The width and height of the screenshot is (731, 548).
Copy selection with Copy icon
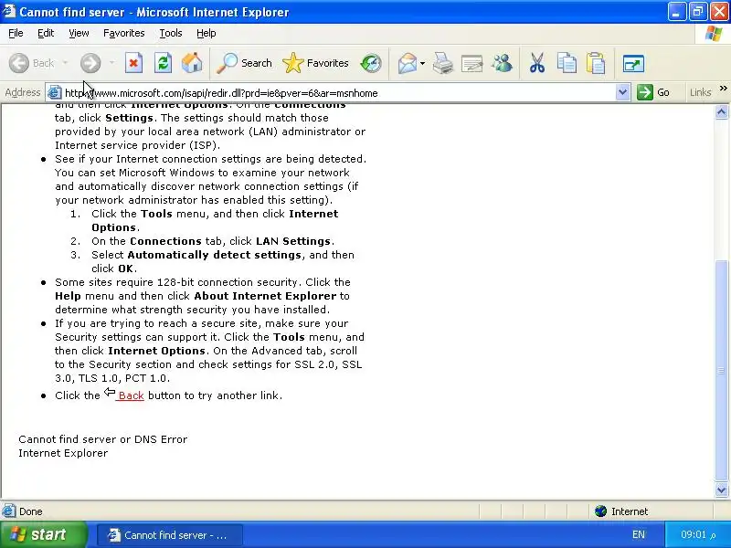tap(567, 63)
